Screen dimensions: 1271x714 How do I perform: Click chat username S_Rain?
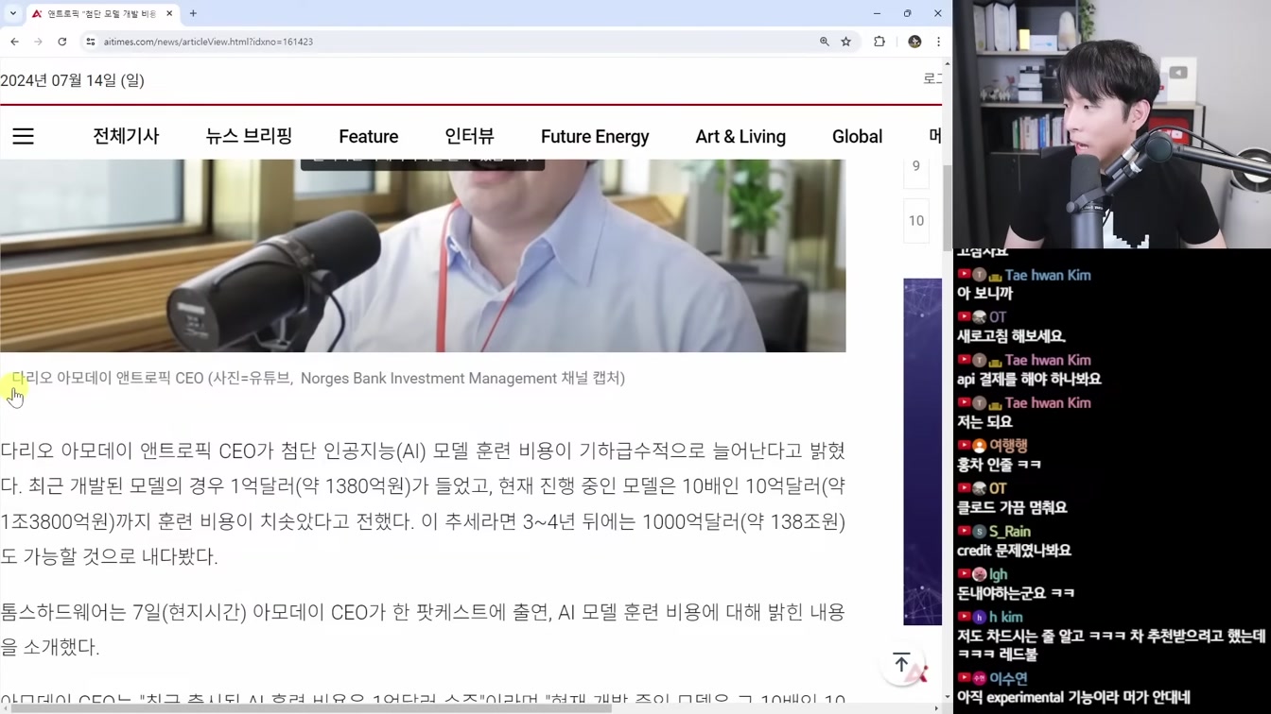pyautogui.click(x=1010, y=532)
